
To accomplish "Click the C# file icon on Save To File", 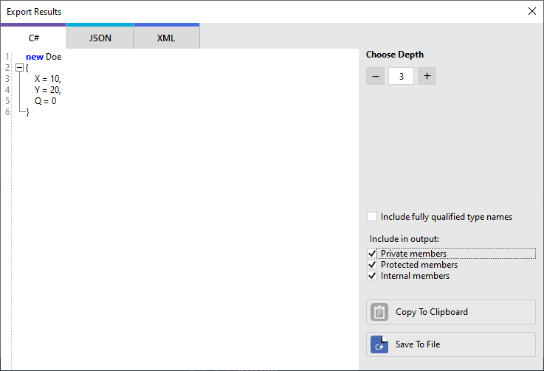I will 379,344.
